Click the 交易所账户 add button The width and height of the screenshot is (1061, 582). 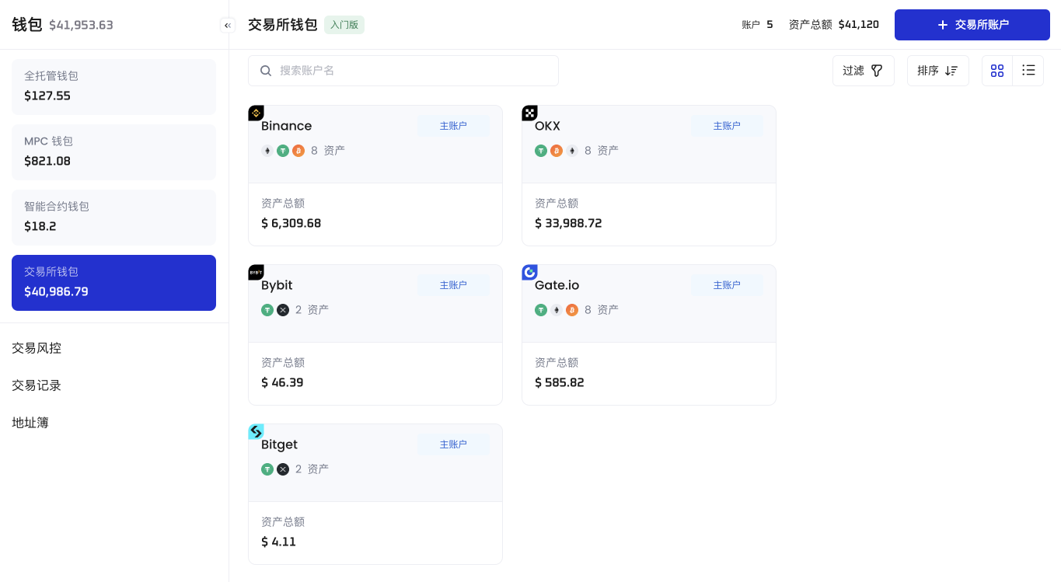(x=972, y=25)
